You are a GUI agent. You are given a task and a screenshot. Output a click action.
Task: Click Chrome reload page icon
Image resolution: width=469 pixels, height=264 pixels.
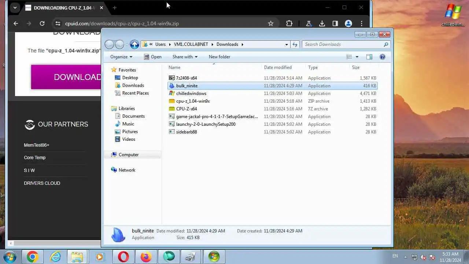[42, 23]
